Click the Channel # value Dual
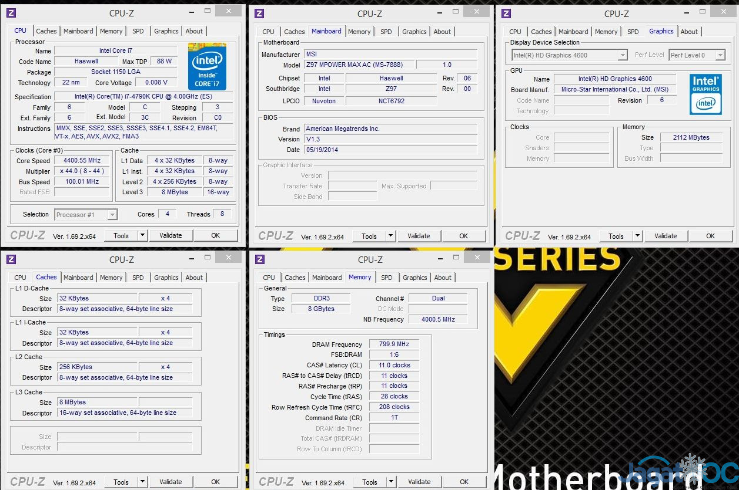 coord(438,299)
